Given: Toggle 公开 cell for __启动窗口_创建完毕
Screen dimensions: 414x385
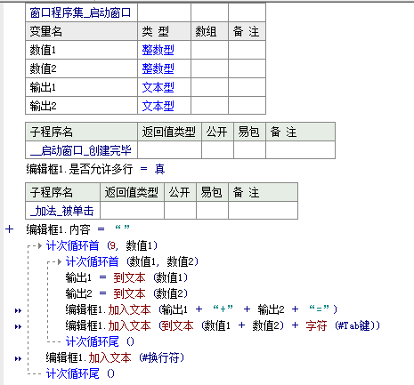Looking at the screenshot, I should 217,150.
